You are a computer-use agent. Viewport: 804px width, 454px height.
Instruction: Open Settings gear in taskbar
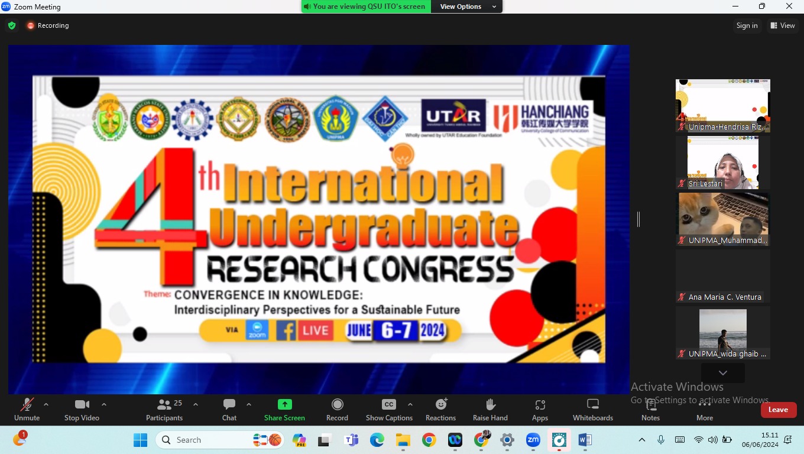tap(507, 440)
